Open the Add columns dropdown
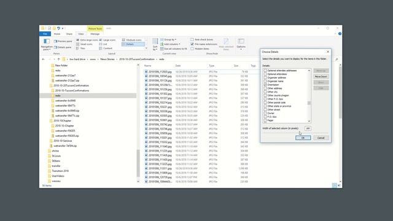Viewport: 393px width, 221px height. (x=170, y=44)
